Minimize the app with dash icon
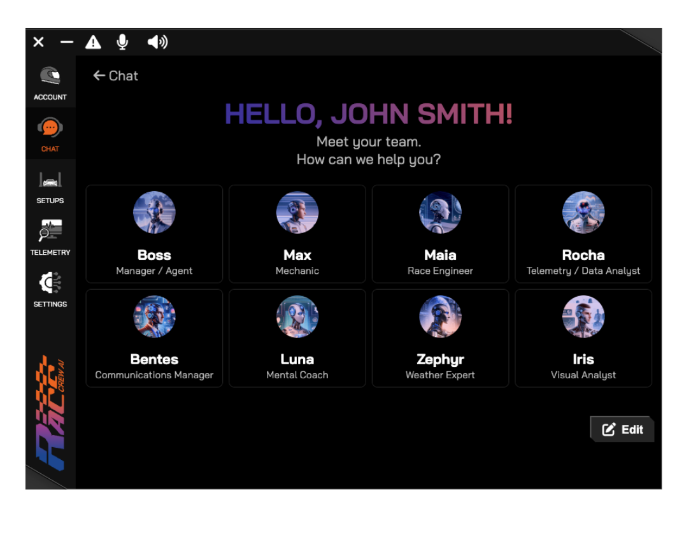Image resolution: width=677 pixels, height=549 pixels. pos(67,42)
